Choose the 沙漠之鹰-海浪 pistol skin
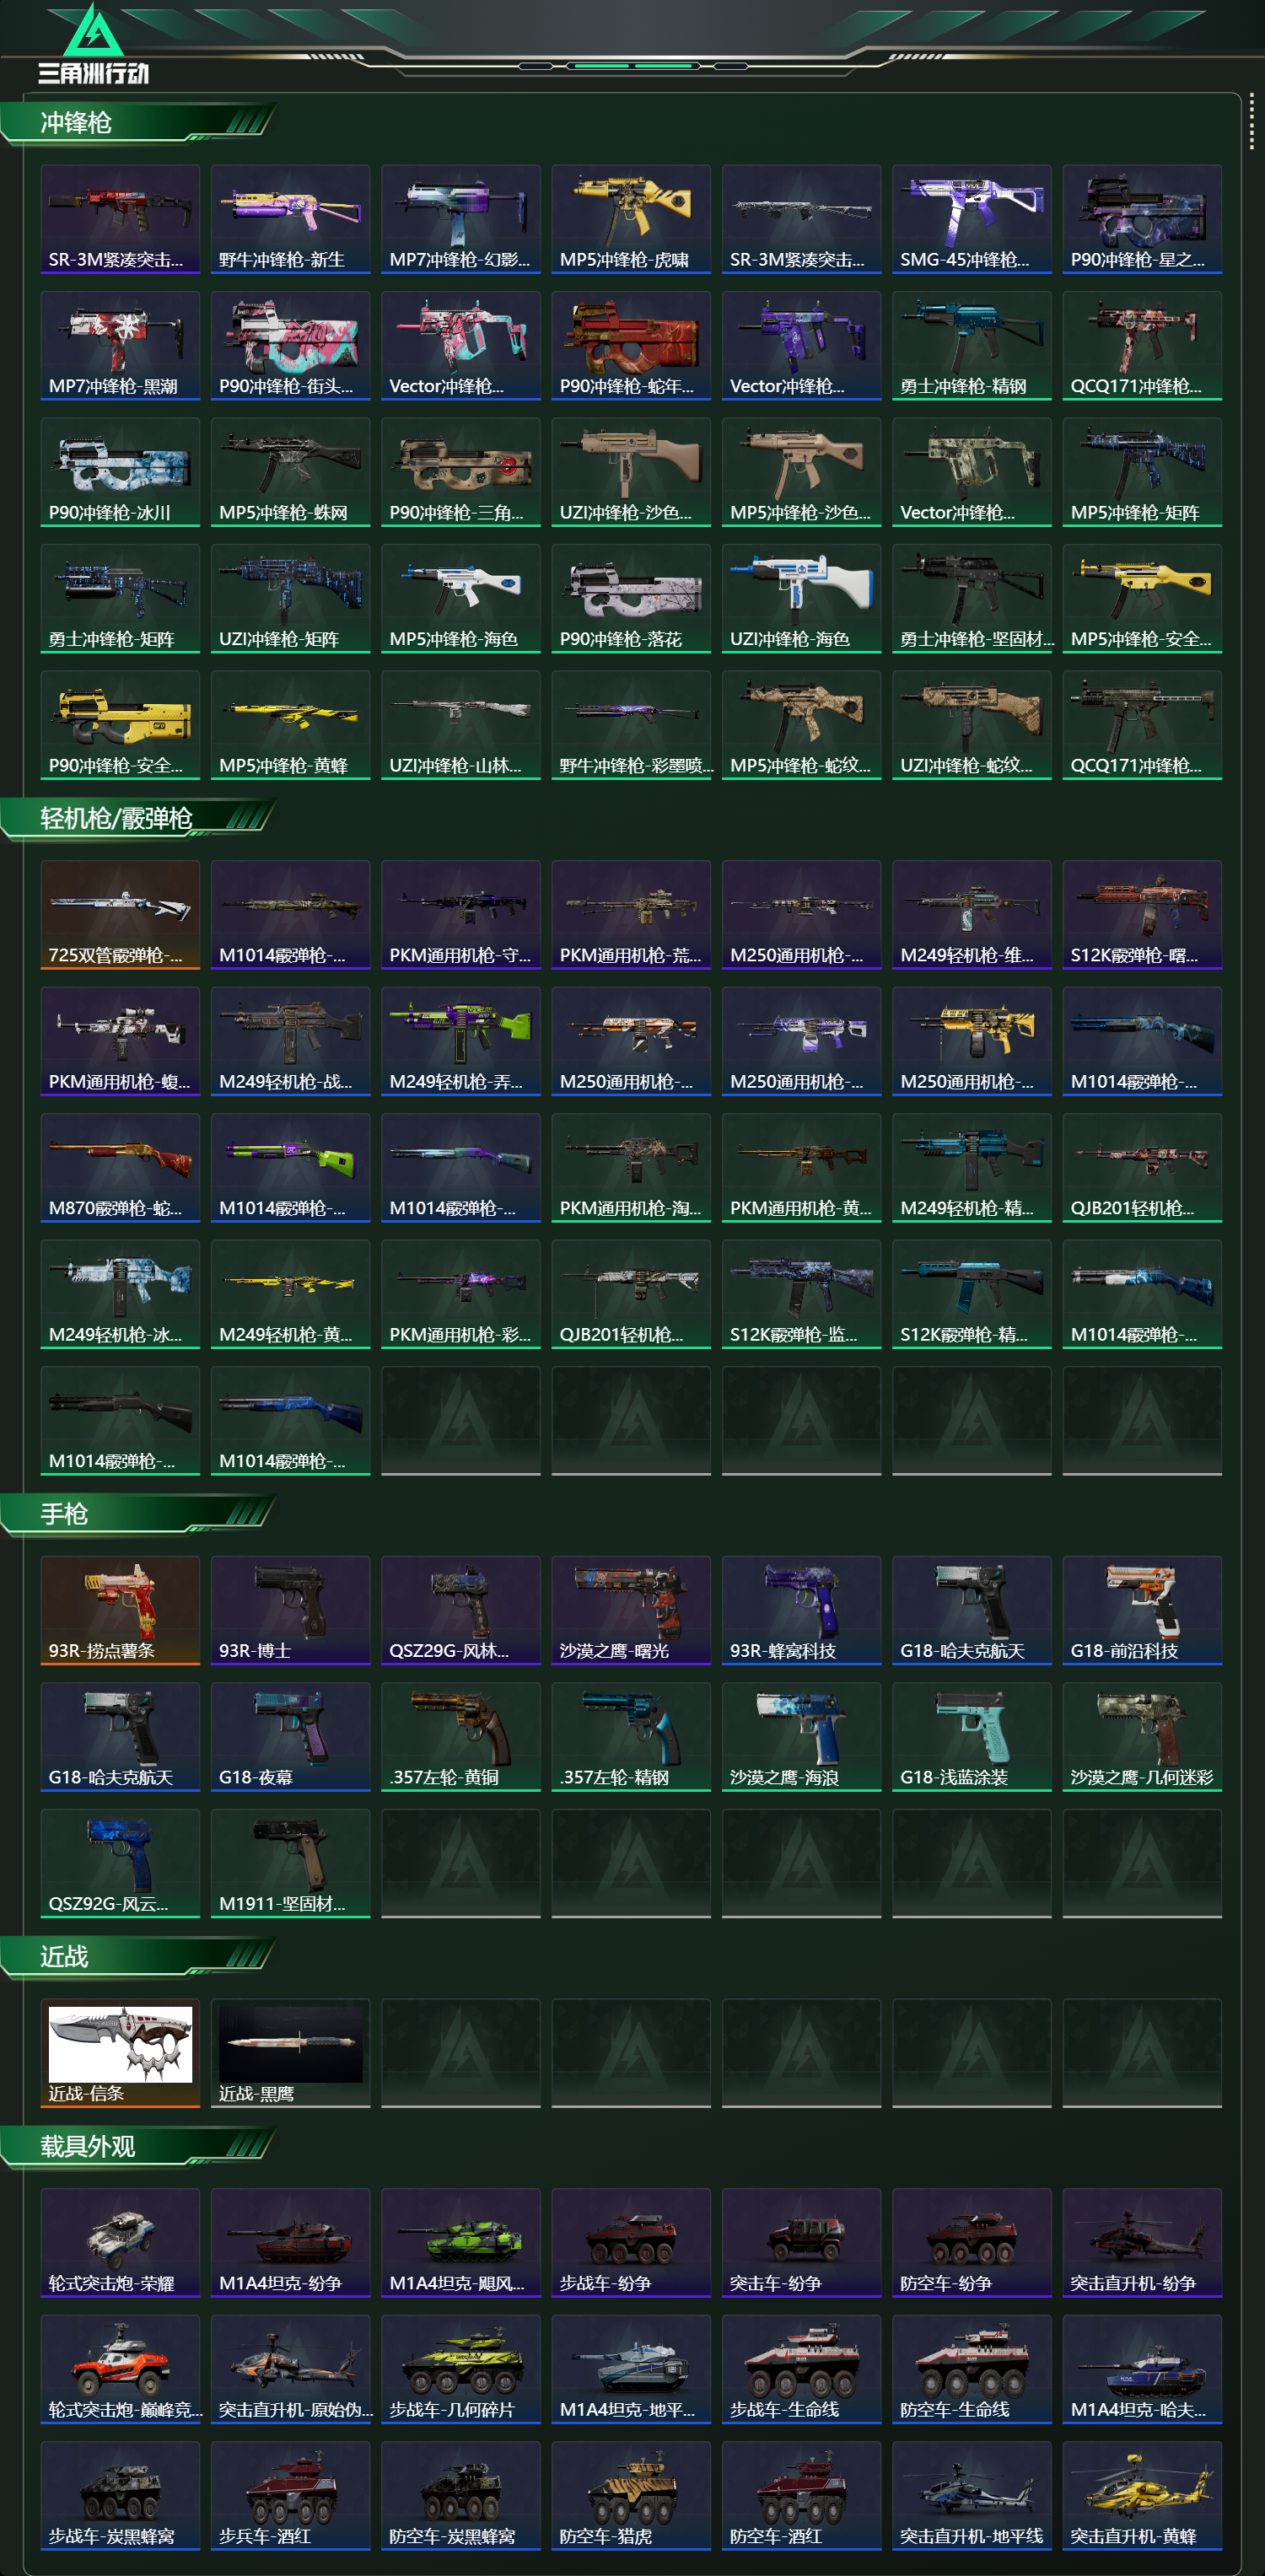1265x2576 pixels. [x=801, y=1737]
